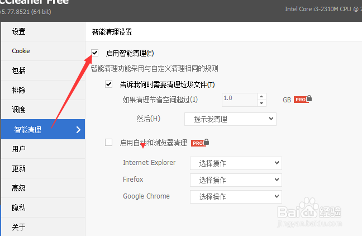Click the Firefox label

click(x=133, y=180)
